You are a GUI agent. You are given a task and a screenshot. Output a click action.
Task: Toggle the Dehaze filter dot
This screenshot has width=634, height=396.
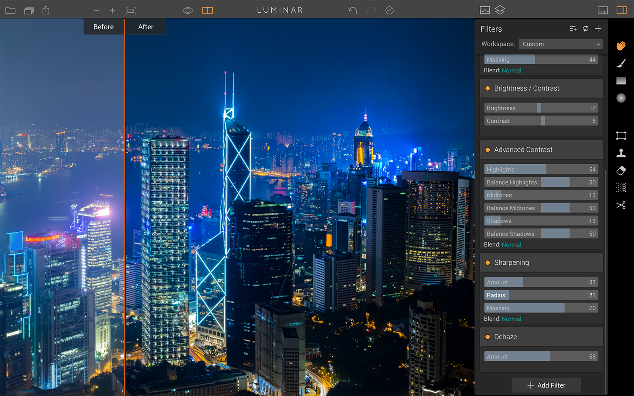point(487,337)
